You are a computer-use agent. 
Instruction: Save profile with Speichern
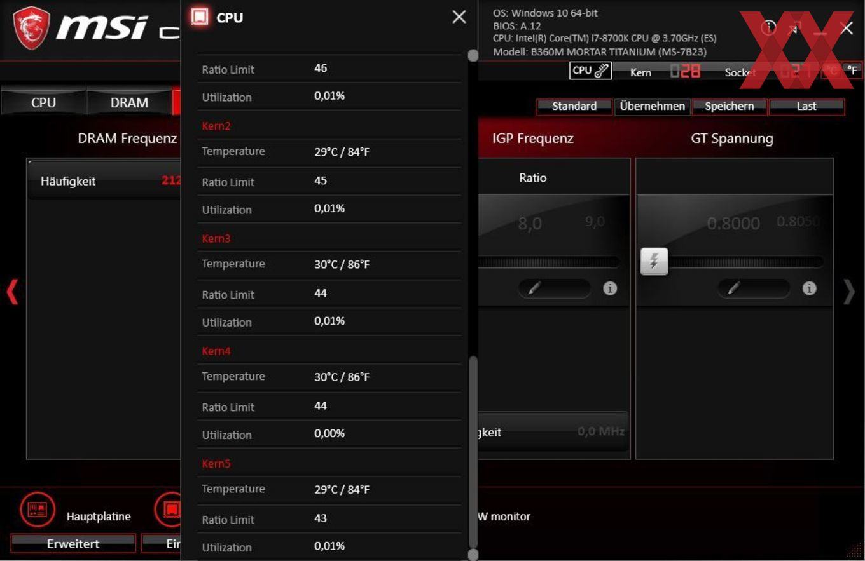click(730, 106)
